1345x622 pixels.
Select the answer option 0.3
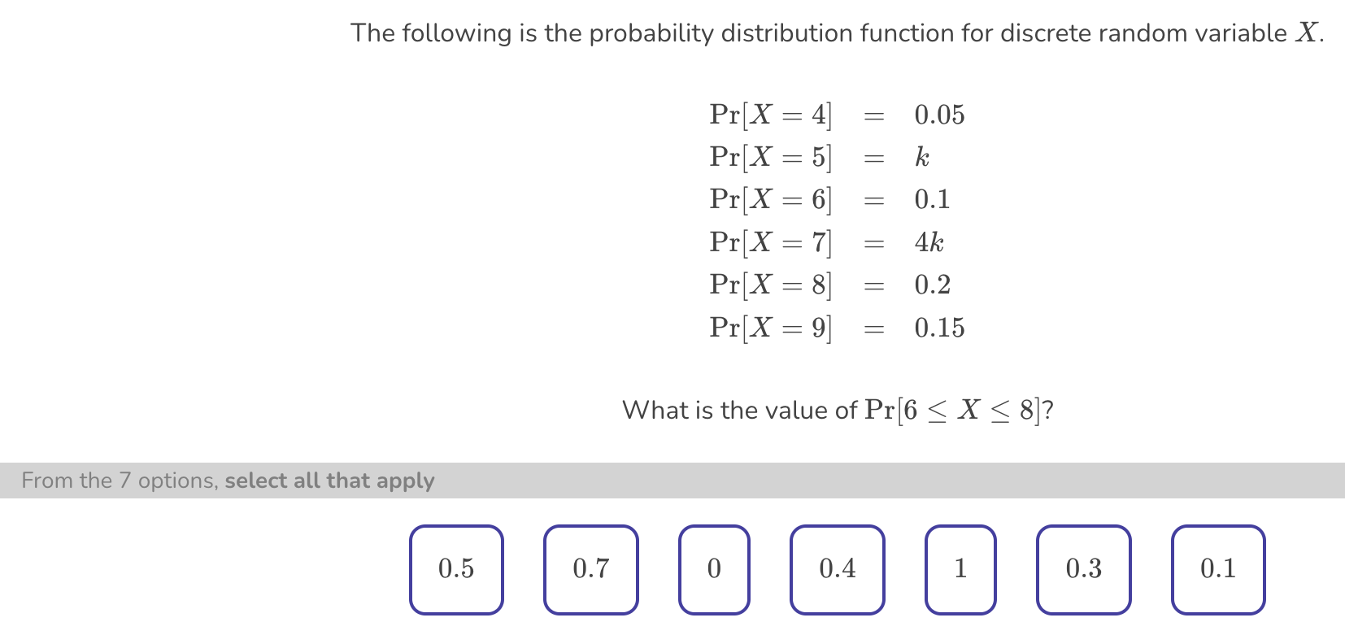point(1084,568)
